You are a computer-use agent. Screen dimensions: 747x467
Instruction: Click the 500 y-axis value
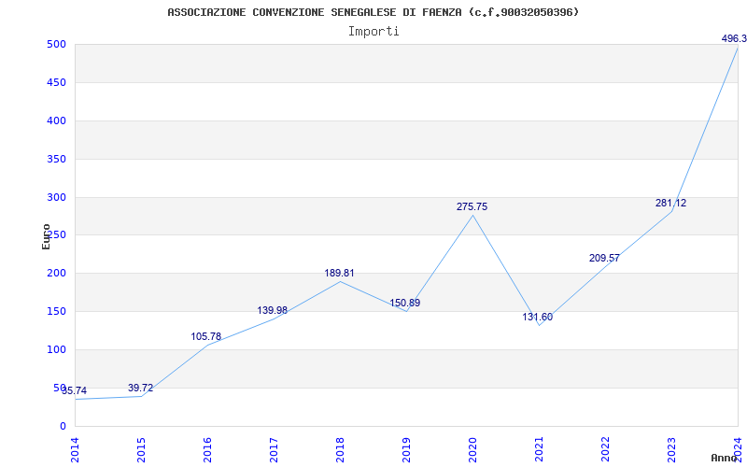pos(56,44)
